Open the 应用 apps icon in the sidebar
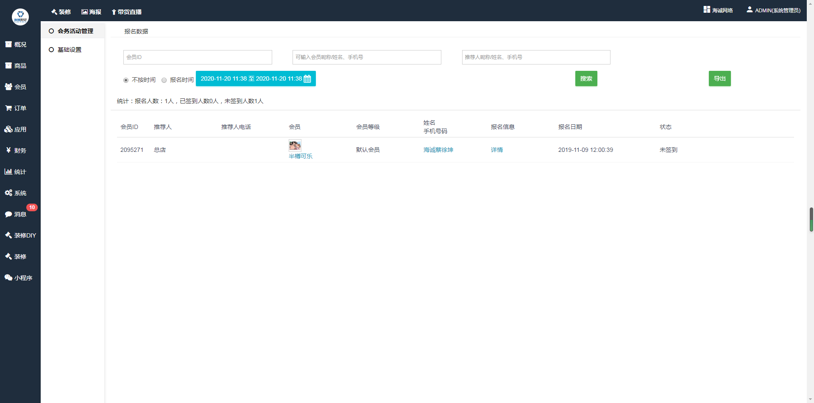This screenshot has height=403, width=814. tap(8, 129)
